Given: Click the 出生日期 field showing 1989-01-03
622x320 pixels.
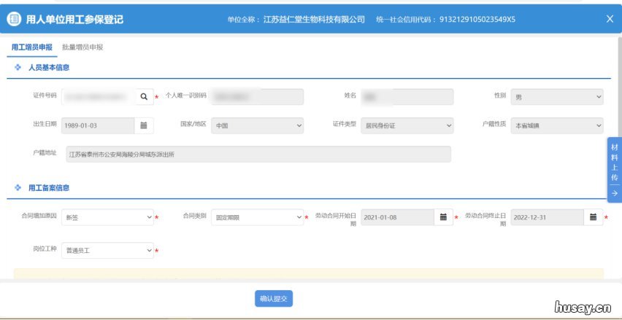Looking at the screenshot, I should click(x=98, y=125).
